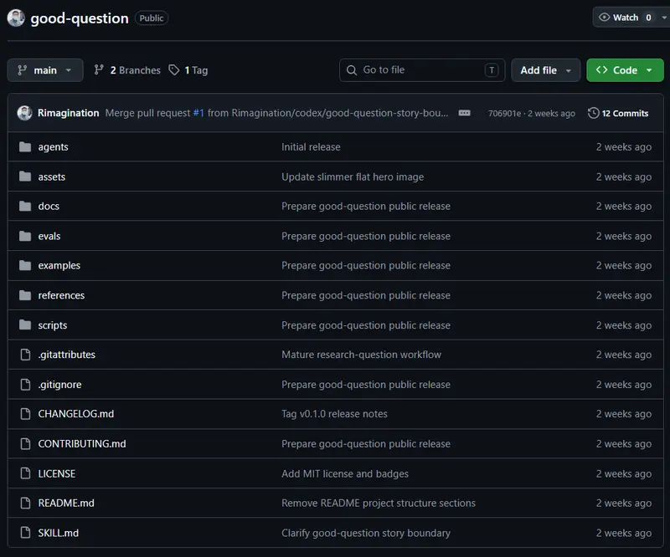Open the docs folder
This screenshot has width=670, height=557.
[49, 206]
